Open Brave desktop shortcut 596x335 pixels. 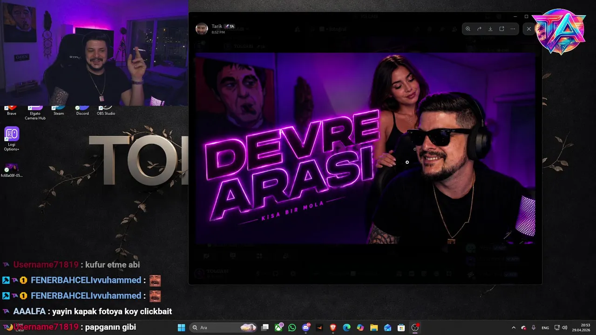coord(12,111)
